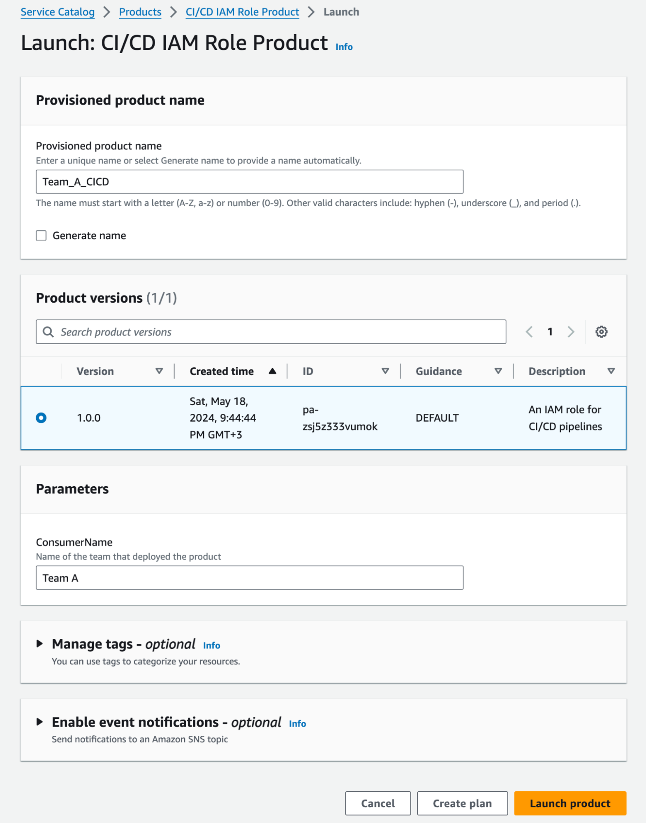Select version 1.0.0 radio button
Viewport: 646px width, 823px height.
tap(41, 418)
